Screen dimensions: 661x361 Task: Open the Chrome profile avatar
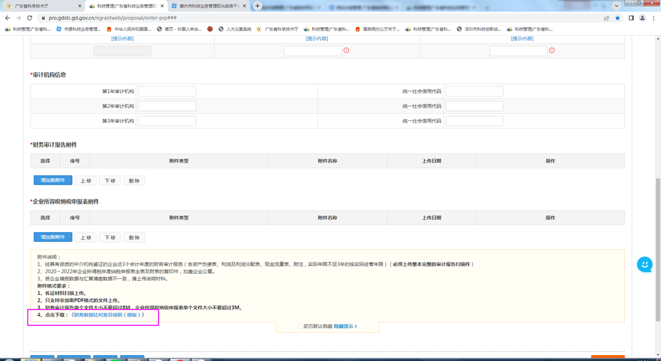point(642,18)
